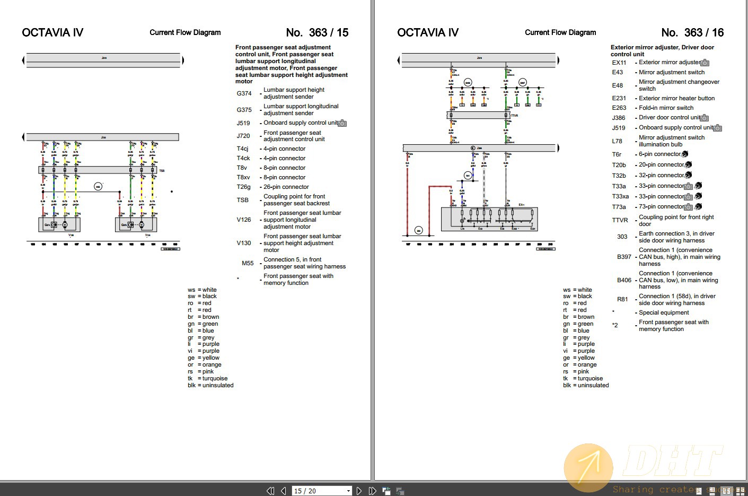This screenshot has height=496, width=748.
Task: Select the G374 Lumbar support height sender entry
Action: coord(280,93)
